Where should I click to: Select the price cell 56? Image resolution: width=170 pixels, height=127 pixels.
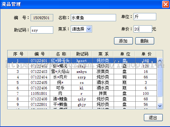[x=146, y=104]
